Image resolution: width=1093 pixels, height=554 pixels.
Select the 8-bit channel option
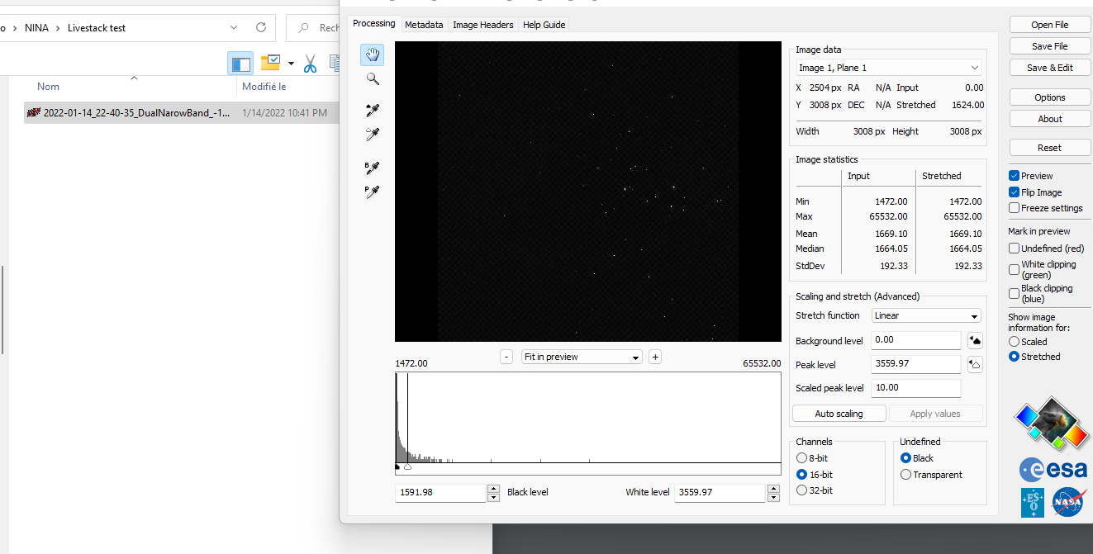click(801, 458)
